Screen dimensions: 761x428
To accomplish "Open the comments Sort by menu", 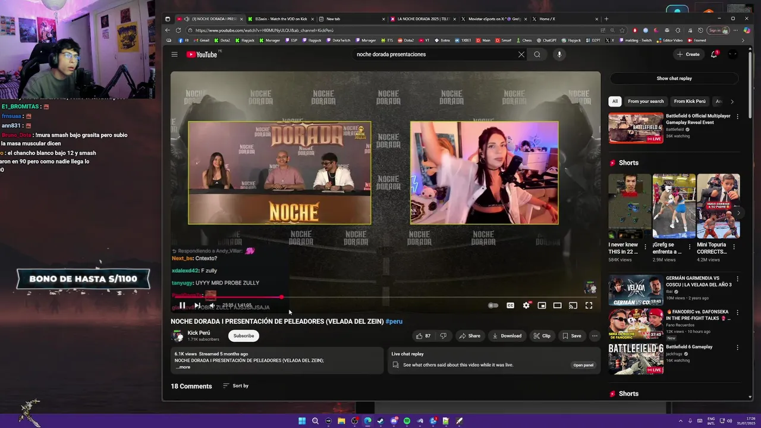I will pyautogui.click(x=236, y=386).
